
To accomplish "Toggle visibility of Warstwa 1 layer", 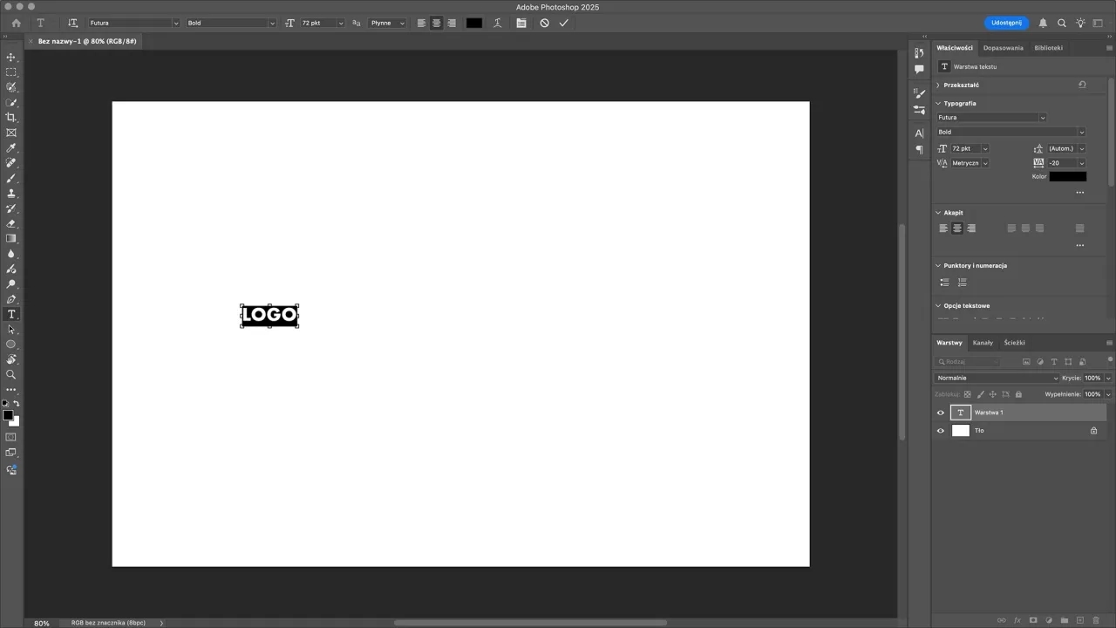I will 940,412.
